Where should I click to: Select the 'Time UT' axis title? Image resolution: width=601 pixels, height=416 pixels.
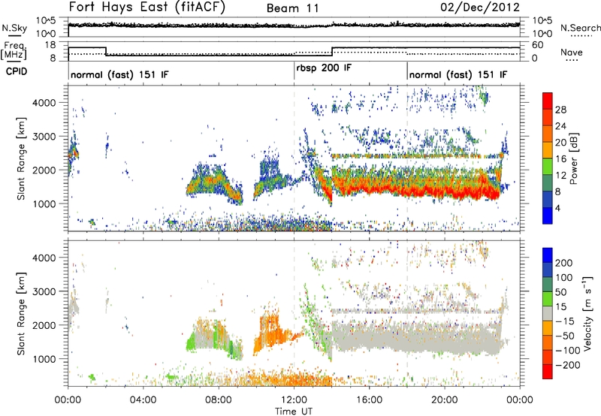[294, 411]
